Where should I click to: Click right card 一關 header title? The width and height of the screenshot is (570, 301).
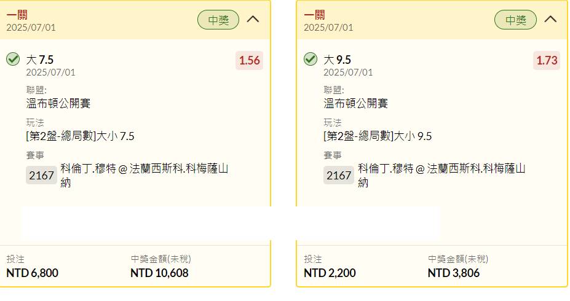[314, 15]
